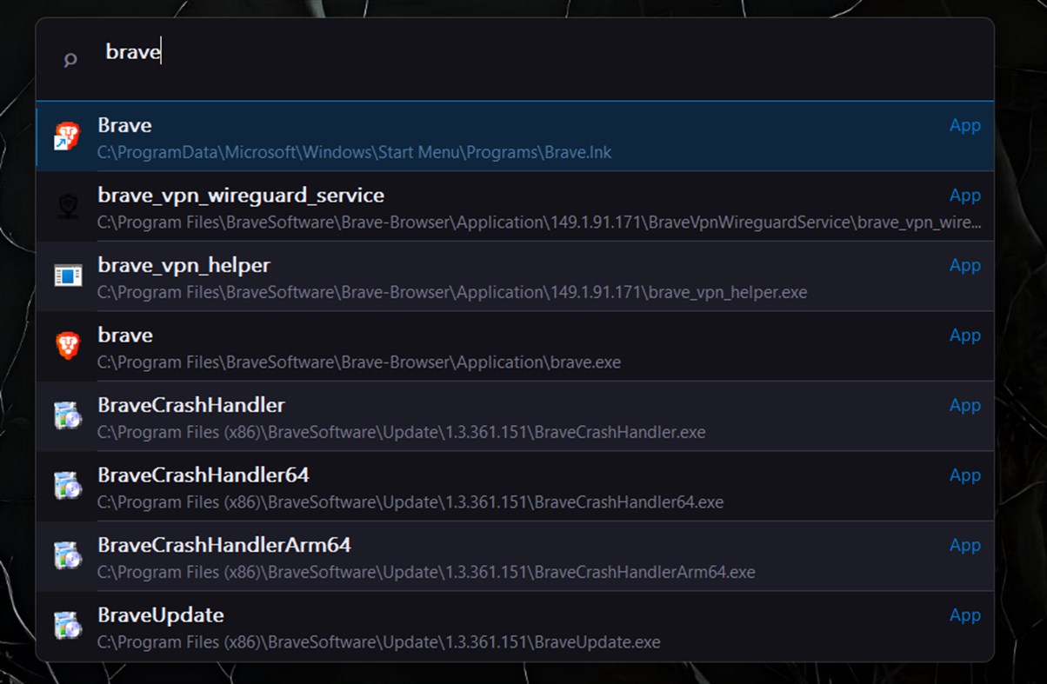1047x684 pixels.
Task: Click the App label on brave_vpn_wireguard_service row
Action: [964, 196]
